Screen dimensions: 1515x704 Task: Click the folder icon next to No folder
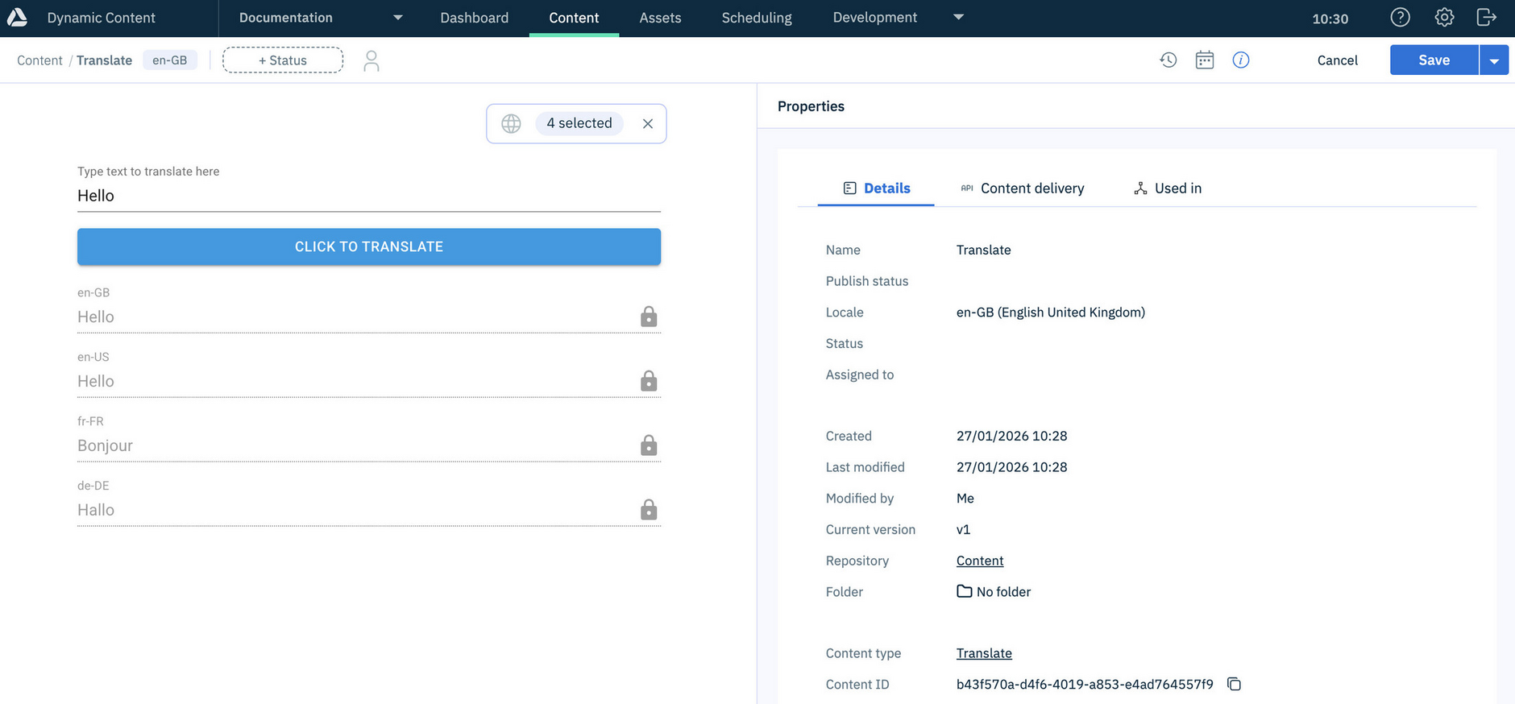click(964, 591)
